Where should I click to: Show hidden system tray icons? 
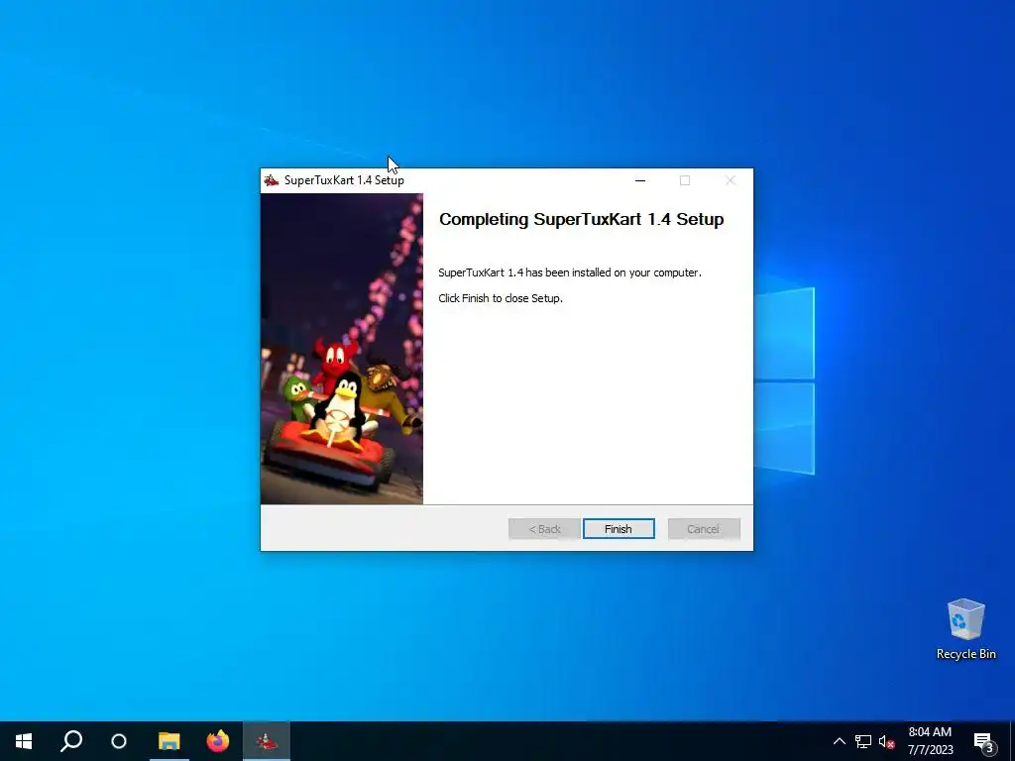[x=839, y=741]
